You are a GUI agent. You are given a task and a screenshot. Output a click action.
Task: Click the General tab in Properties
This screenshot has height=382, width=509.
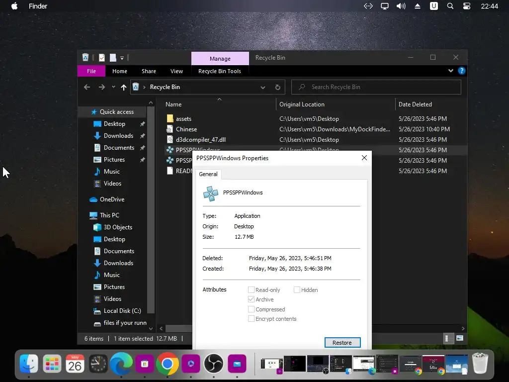[208, 174]
